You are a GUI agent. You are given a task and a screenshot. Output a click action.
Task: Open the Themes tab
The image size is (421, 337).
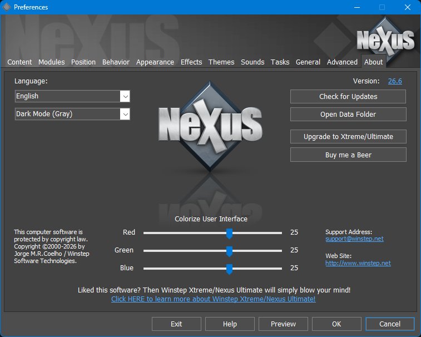[221, 62]
